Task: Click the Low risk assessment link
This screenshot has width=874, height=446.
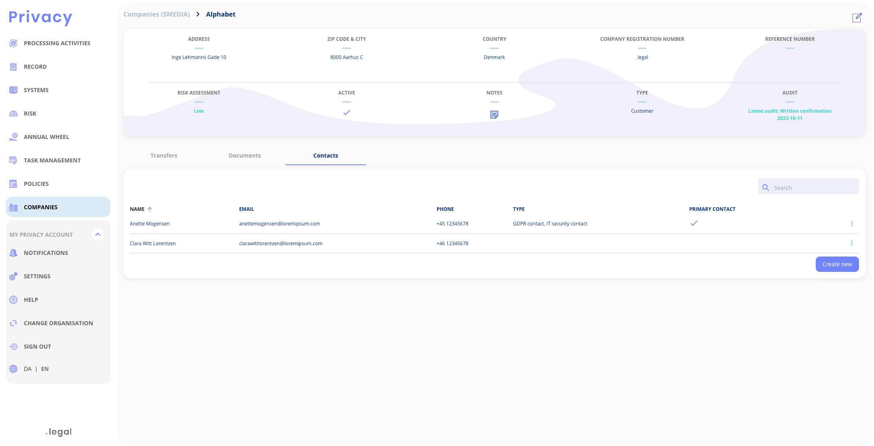Action: pos(199,111)
